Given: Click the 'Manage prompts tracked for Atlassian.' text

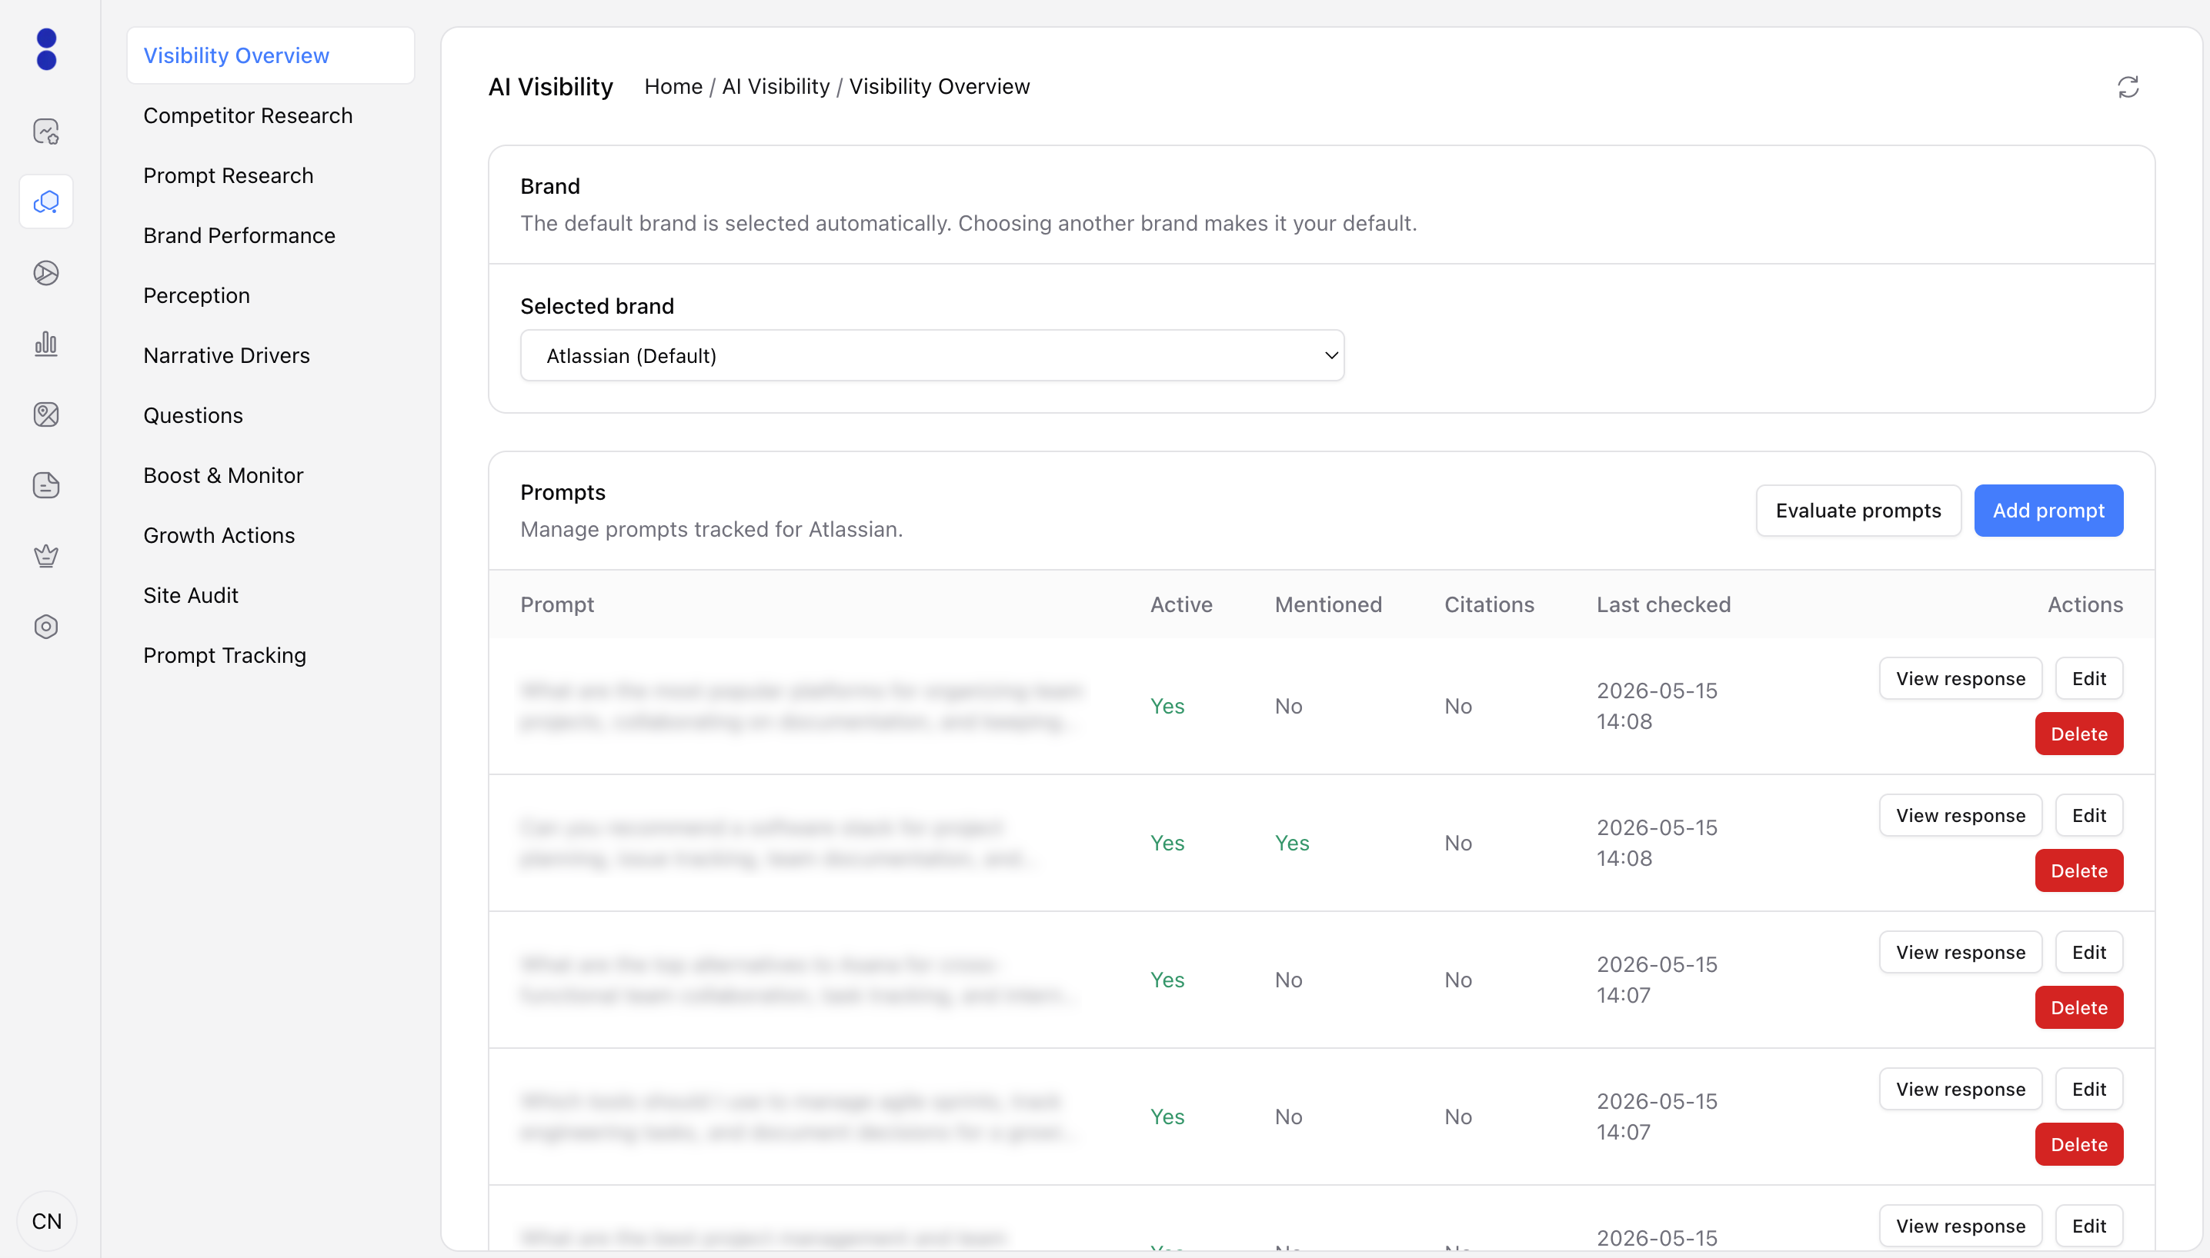Looking at the screenshot, I should click(x=712, y=530).
